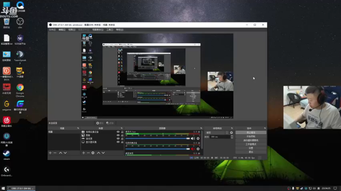Click the 开始录制 button
The image size is (341, 191).
click(x=251, y=136)
